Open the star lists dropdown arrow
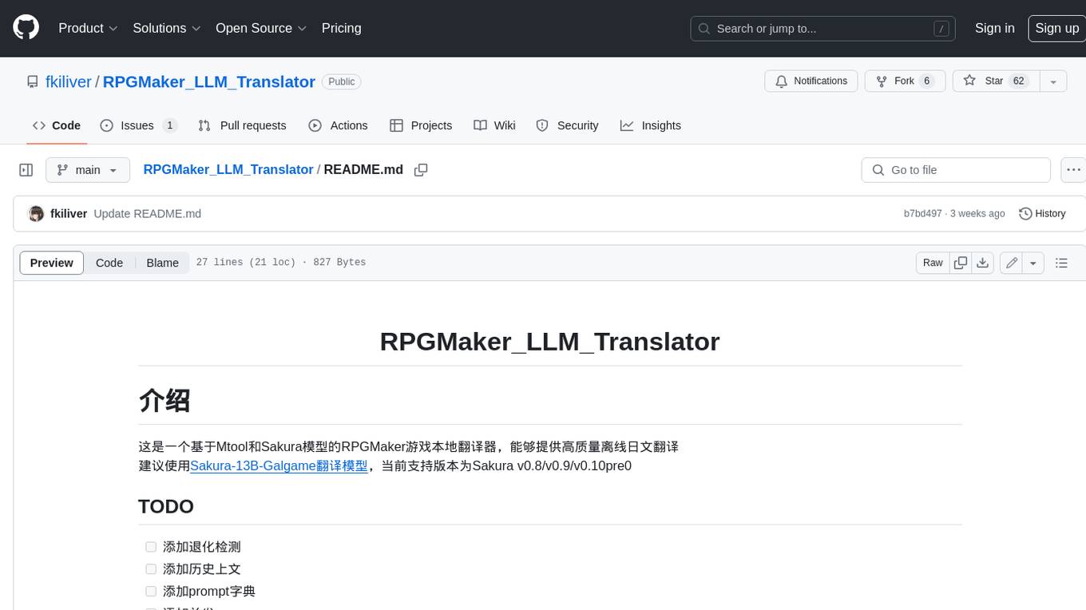Viewport: 1086px width, 610px height. coord(1053,81)
